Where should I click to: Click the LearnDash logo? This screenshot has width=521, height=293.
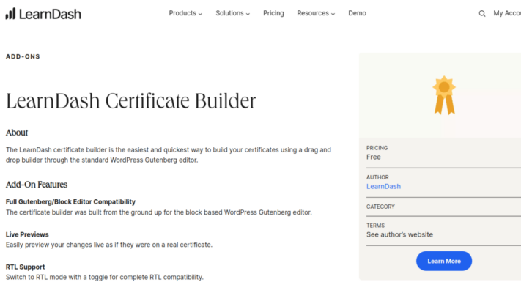43,14
